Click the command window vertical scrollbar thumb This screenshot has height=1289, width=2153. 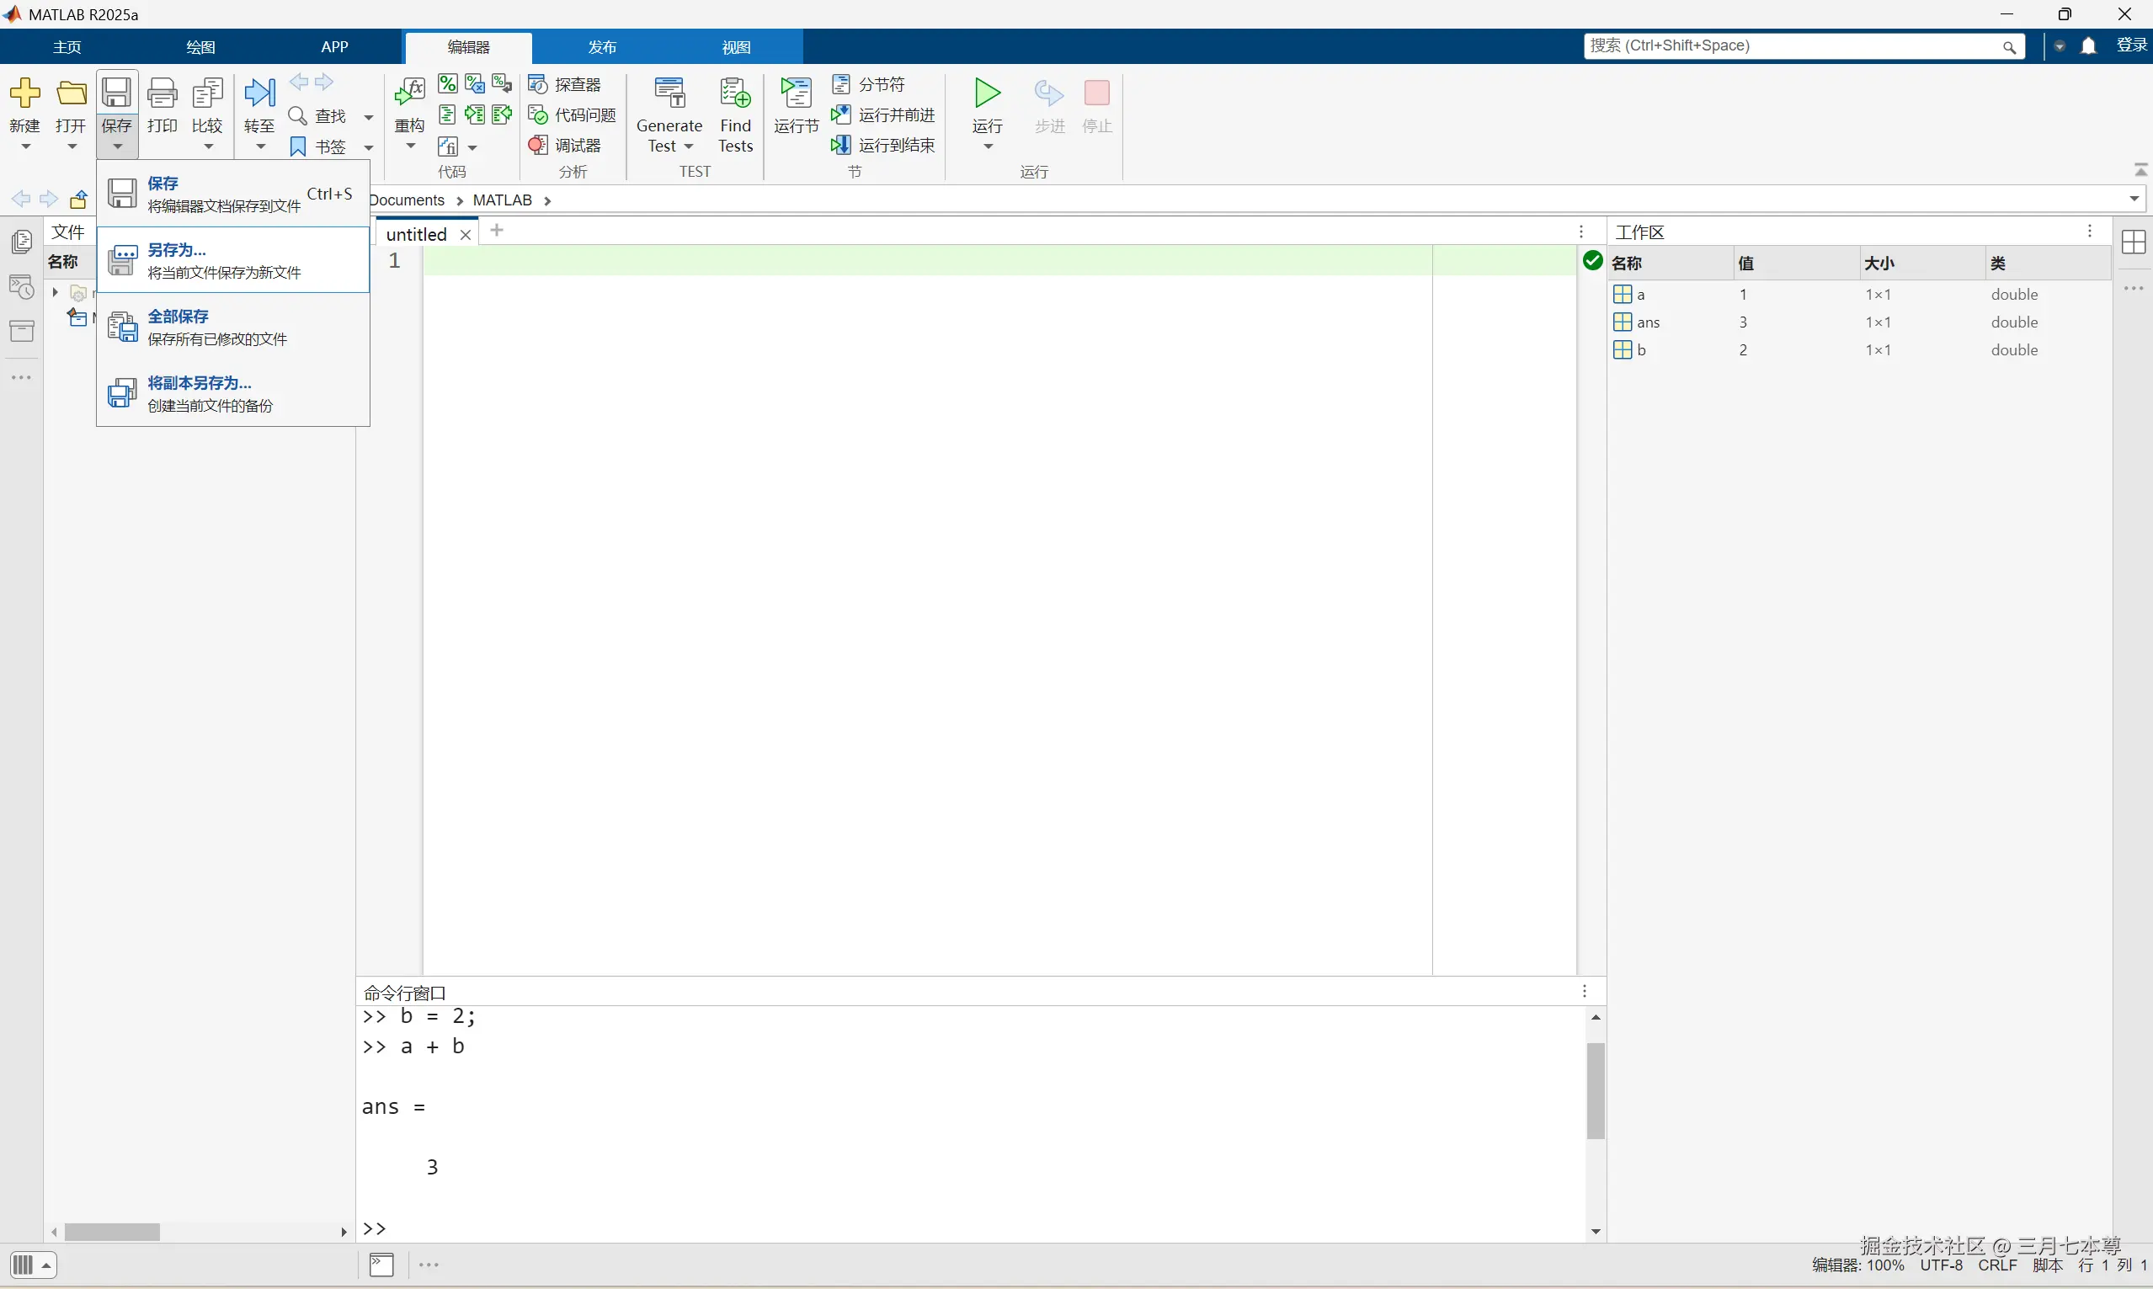pos(1596,1091)
